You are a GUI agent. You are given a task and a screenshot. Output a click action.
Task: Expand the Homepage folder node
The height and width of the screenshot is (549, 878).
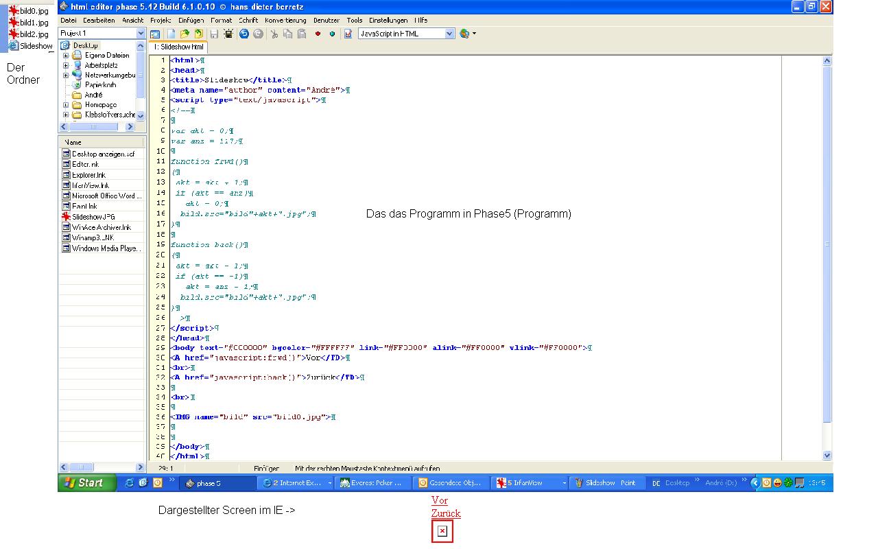66,105
